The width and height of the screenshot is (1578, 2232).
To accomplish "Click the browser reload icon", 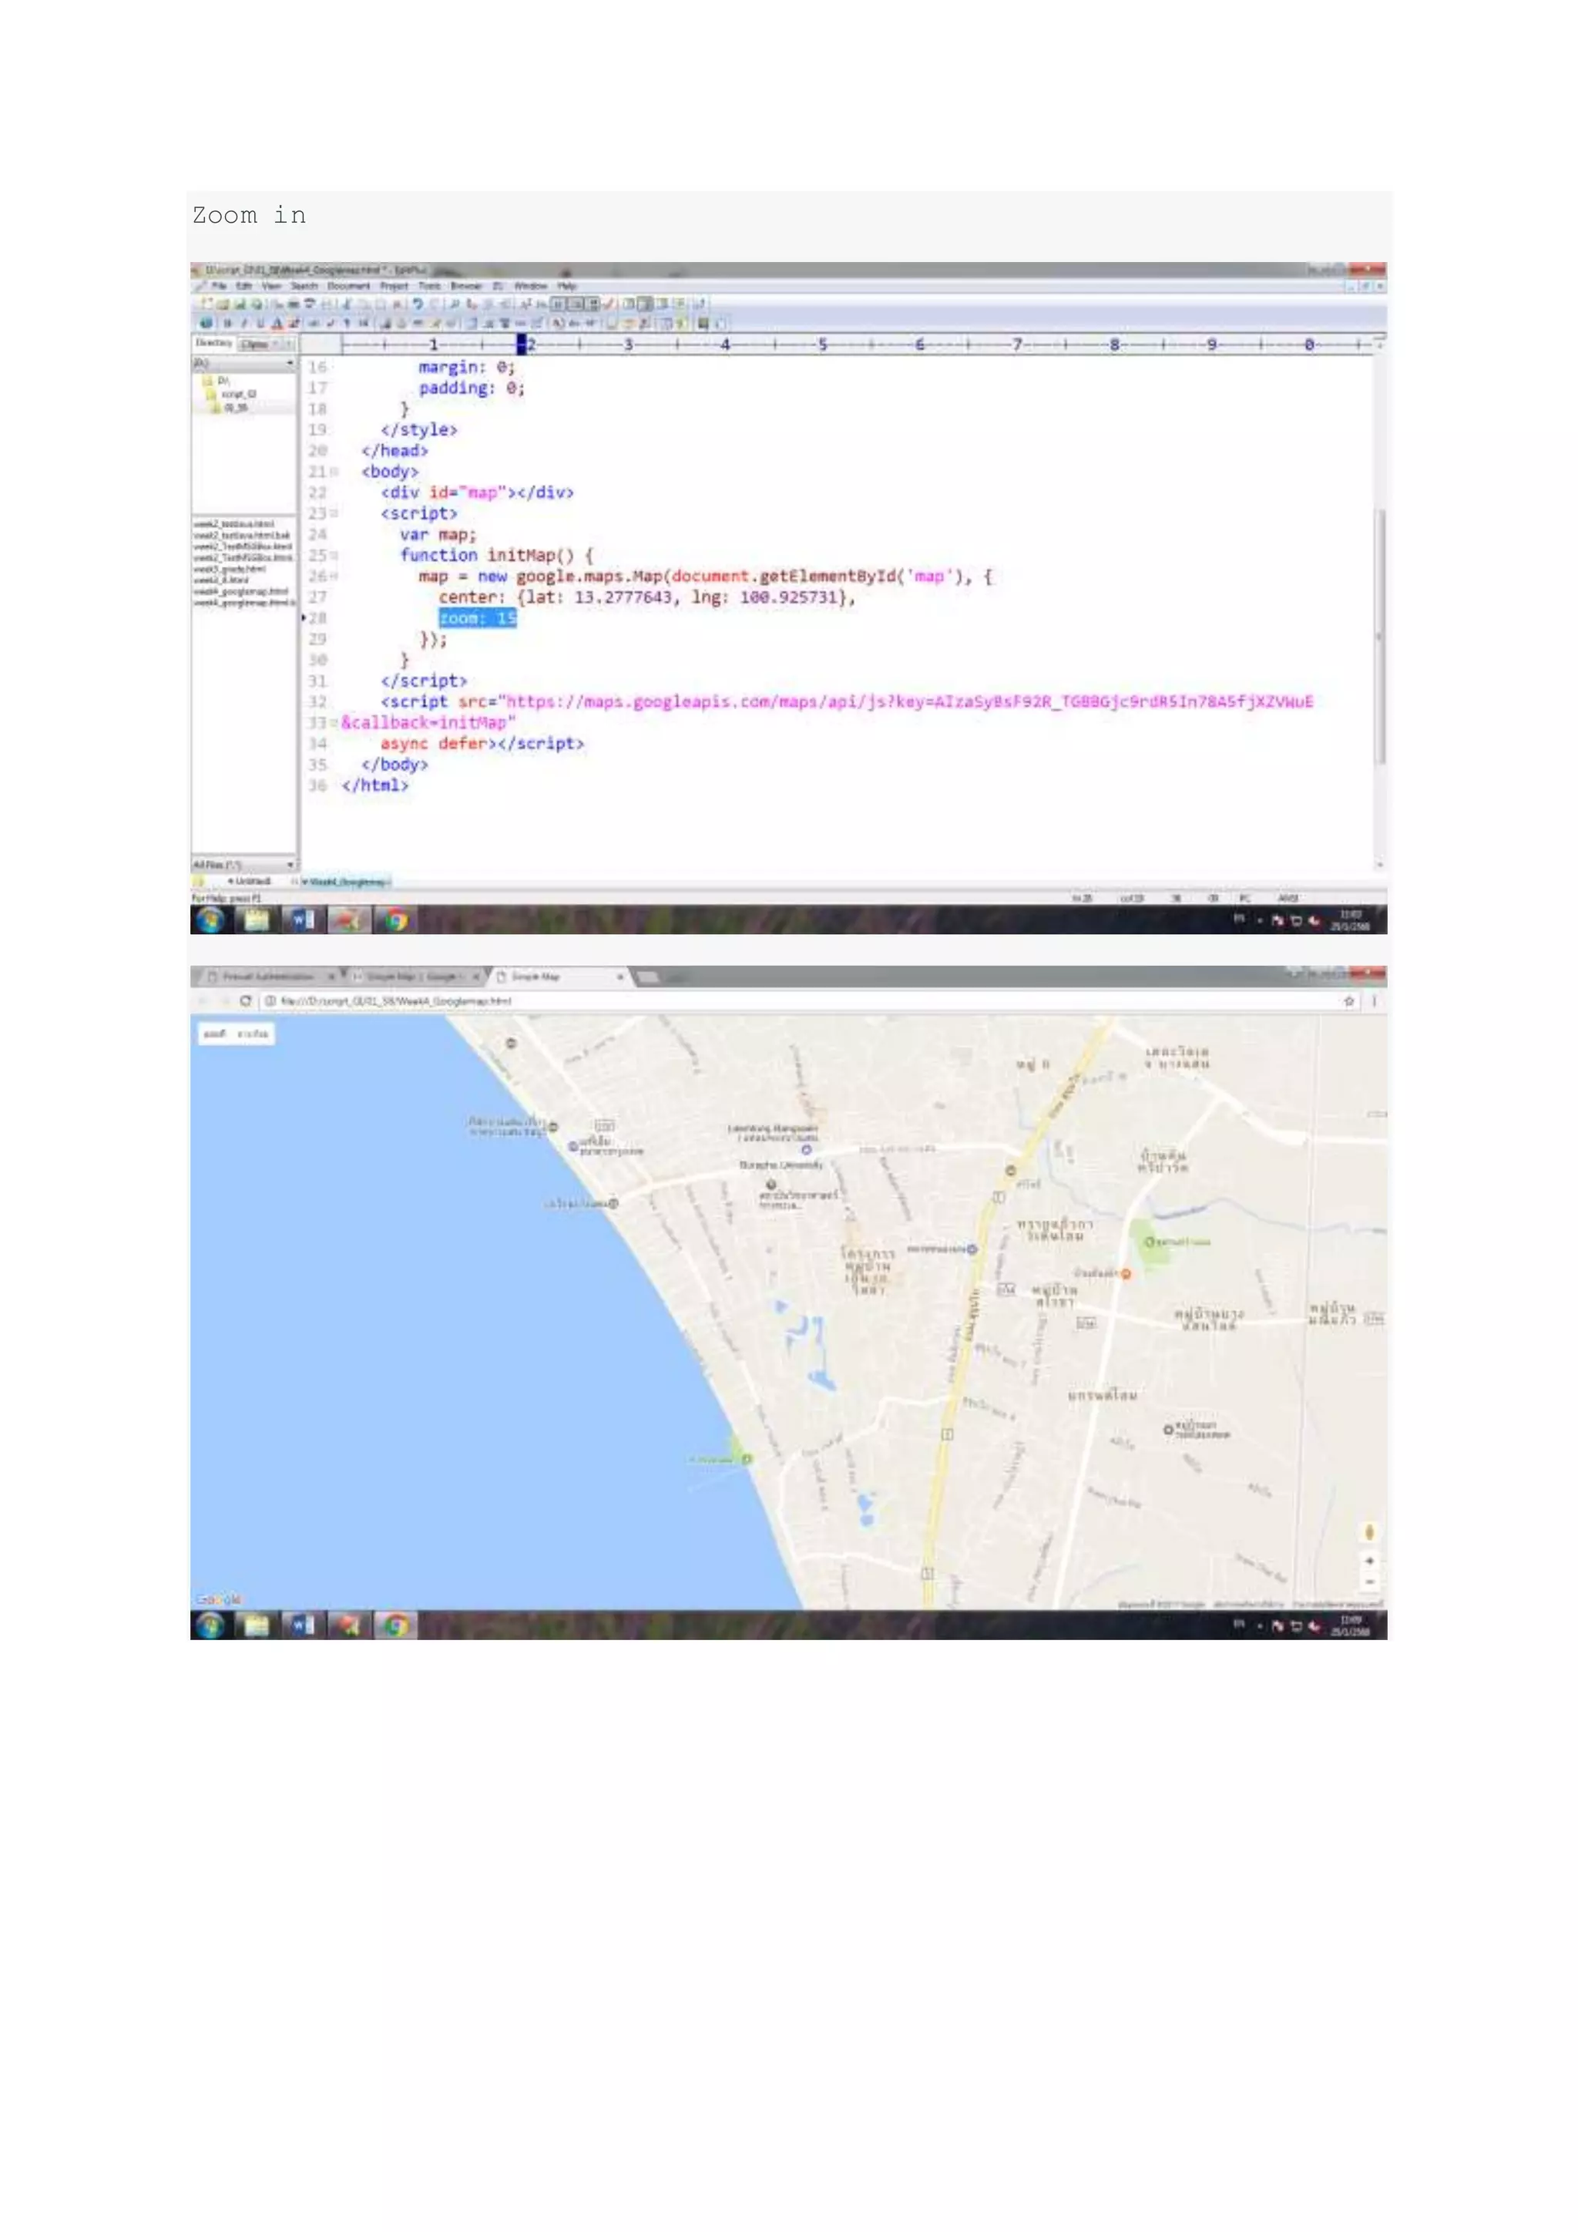I will coord(246,1000).
